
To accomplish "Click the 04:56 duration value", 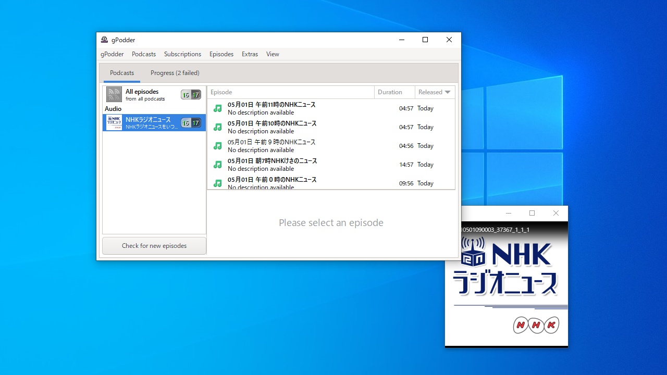I will [x=406, y=146].
